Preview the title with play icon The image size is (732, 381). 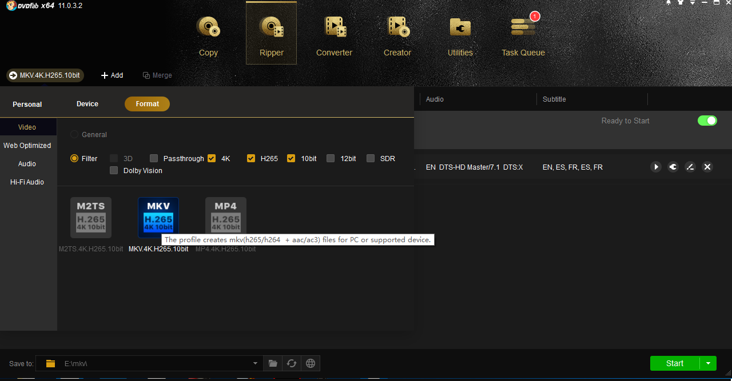[x=656, y=167]
